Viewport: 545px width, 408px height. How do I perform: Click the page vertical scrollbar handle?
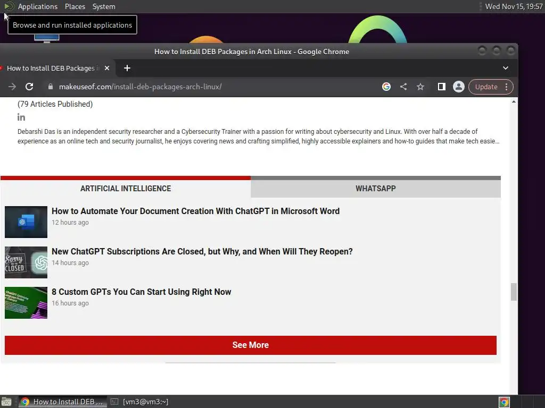pyautogui.click(x=514, y=292)
